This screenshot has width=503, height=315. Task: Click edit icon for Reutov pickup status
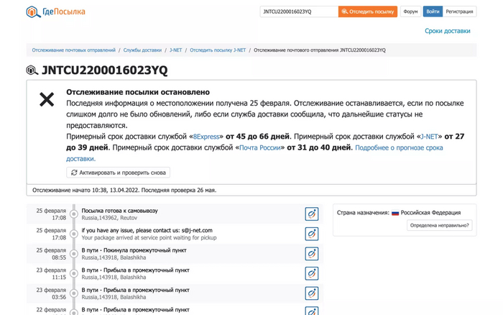[x=311, y=214]
